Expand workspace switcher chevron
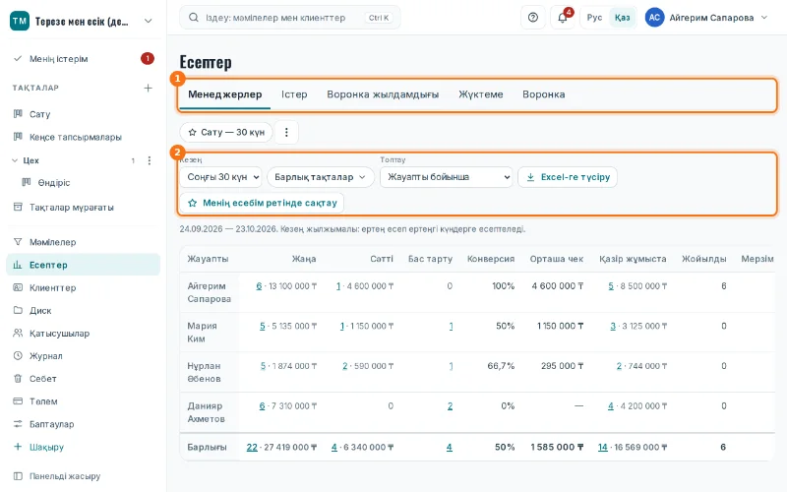This screenshot has height=492, width=787. coord(149,21)
